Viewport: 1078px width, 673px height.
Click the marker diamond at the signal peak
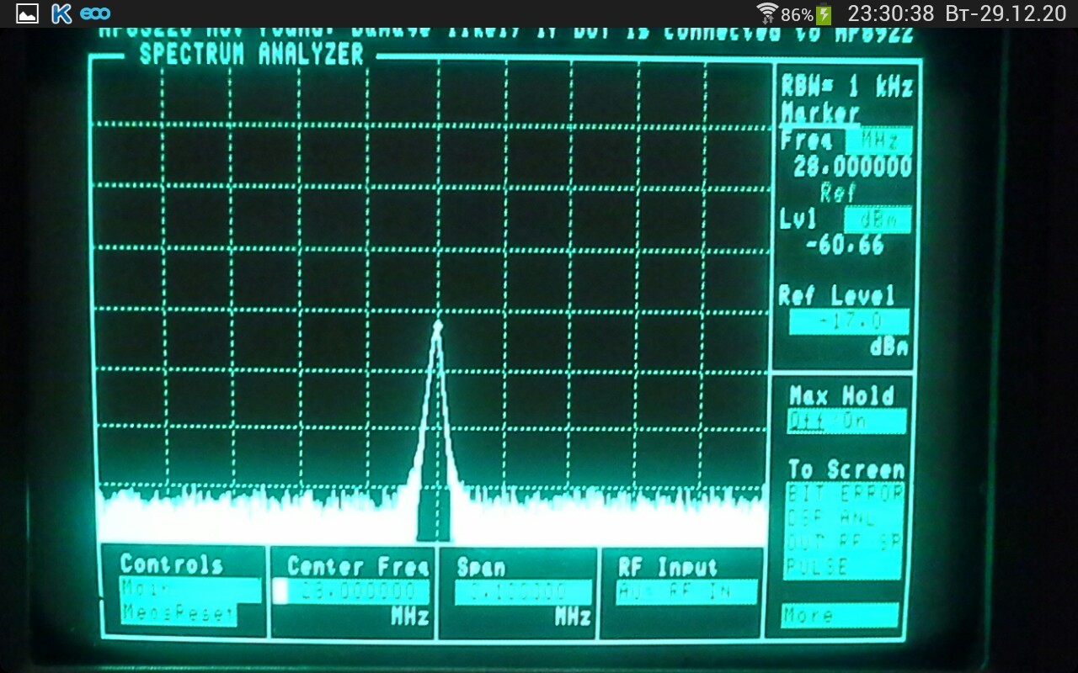[438, 325]
